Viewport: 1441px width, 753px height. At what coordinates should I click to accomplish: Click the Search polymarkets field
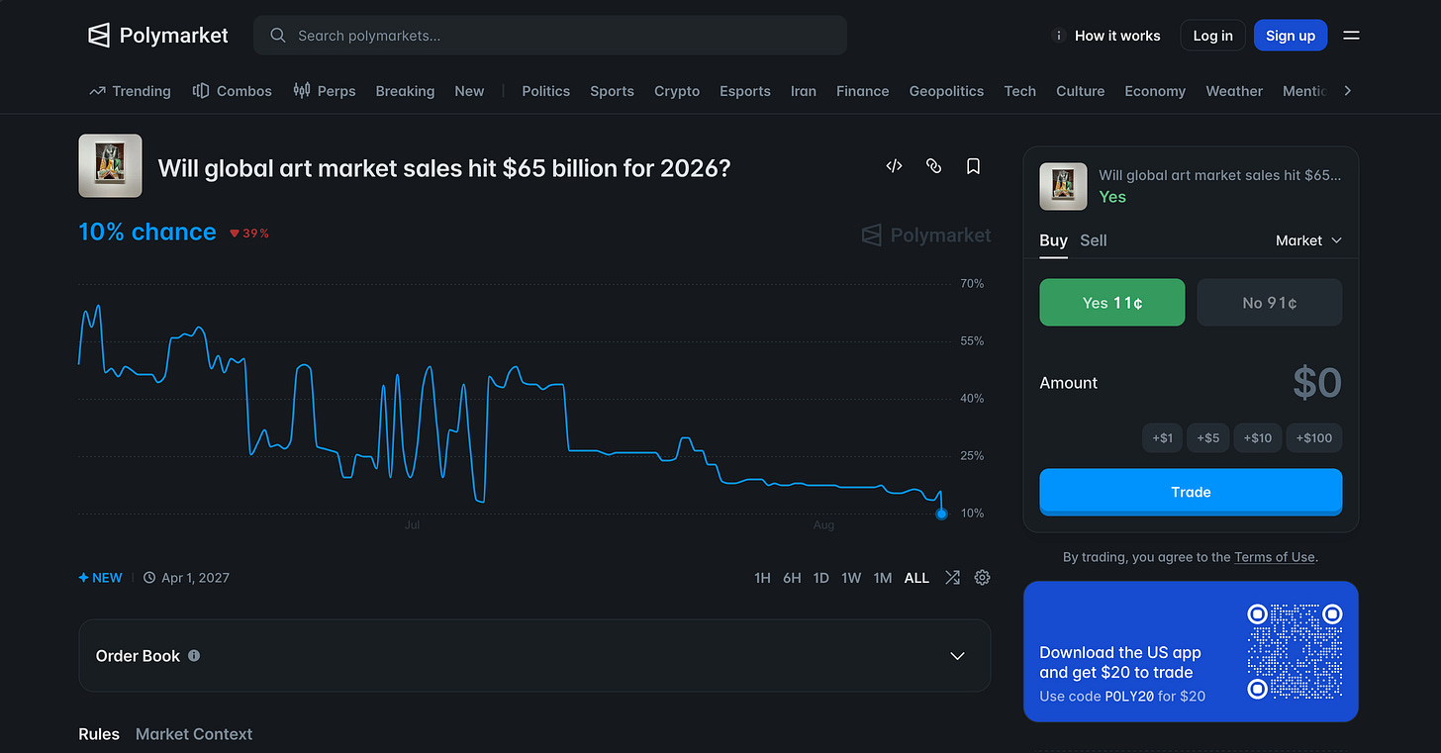(x=550, y=36)
